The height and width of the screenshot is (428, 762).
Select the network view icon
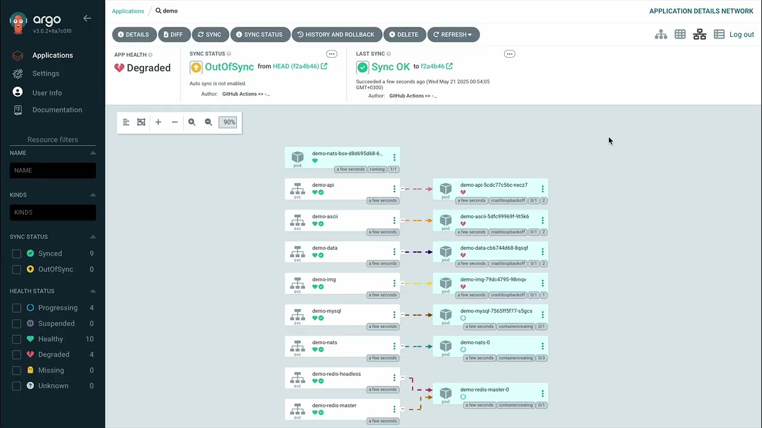pyautogui.click(x=699, y=34)
